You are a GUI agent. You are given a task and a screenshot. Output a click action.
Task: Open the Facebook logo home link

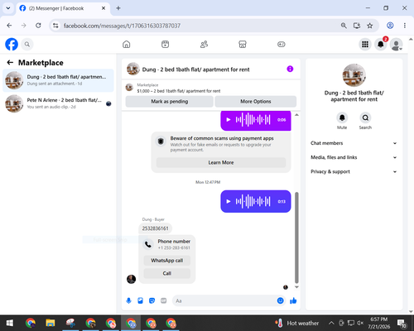click(12, 44)
